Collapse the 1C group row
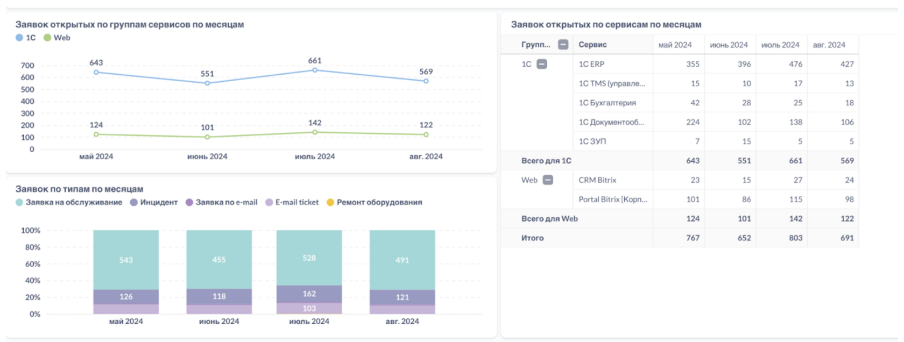Image resolution: width=904 pixels, height=342 pixels. (542, 64)
